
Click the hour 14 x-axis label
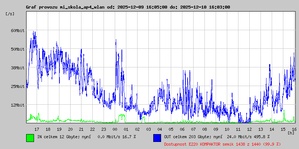click(x=272, y=129)
